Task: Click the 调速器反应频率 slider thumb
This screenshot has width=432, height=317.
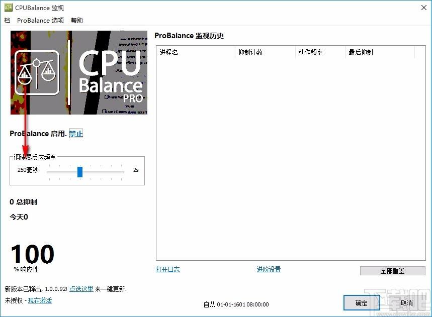Action: (x=80, y=172)
